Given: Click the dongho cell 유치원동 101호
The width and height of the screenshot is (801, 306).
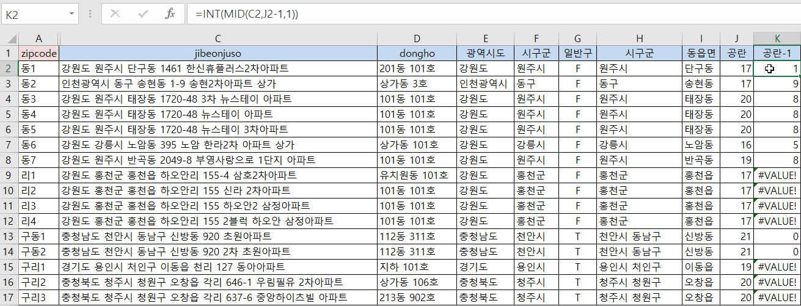Looking at the screenshot, I should click(417, 175).
